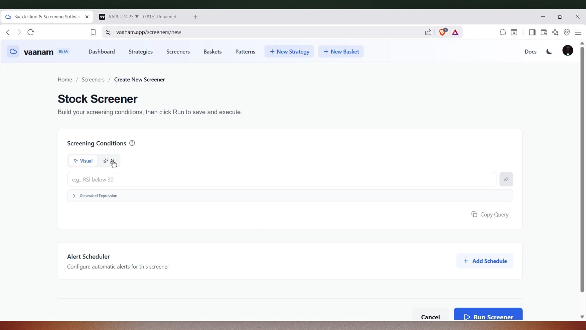Screen dimensions: 586x330
Task: Open the user profile avatar
Action: tap(568, 51)
